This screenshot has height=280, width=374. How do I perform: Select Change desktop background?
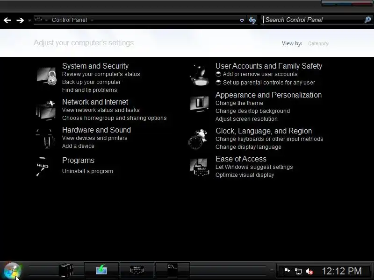[x=253, y=111]
